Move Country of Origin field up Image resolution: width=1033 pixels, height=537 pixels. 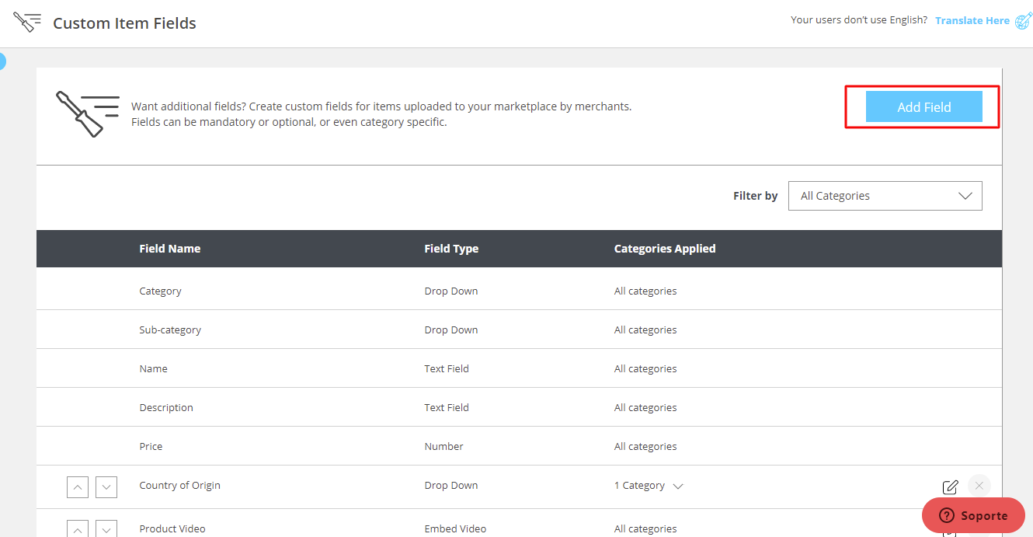pyautogui.click(x=78, y=487)
